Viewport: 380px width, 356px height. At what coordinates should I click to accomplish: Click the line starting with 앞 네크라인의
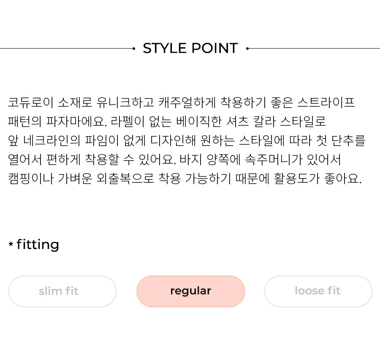[x=187, y=141]
